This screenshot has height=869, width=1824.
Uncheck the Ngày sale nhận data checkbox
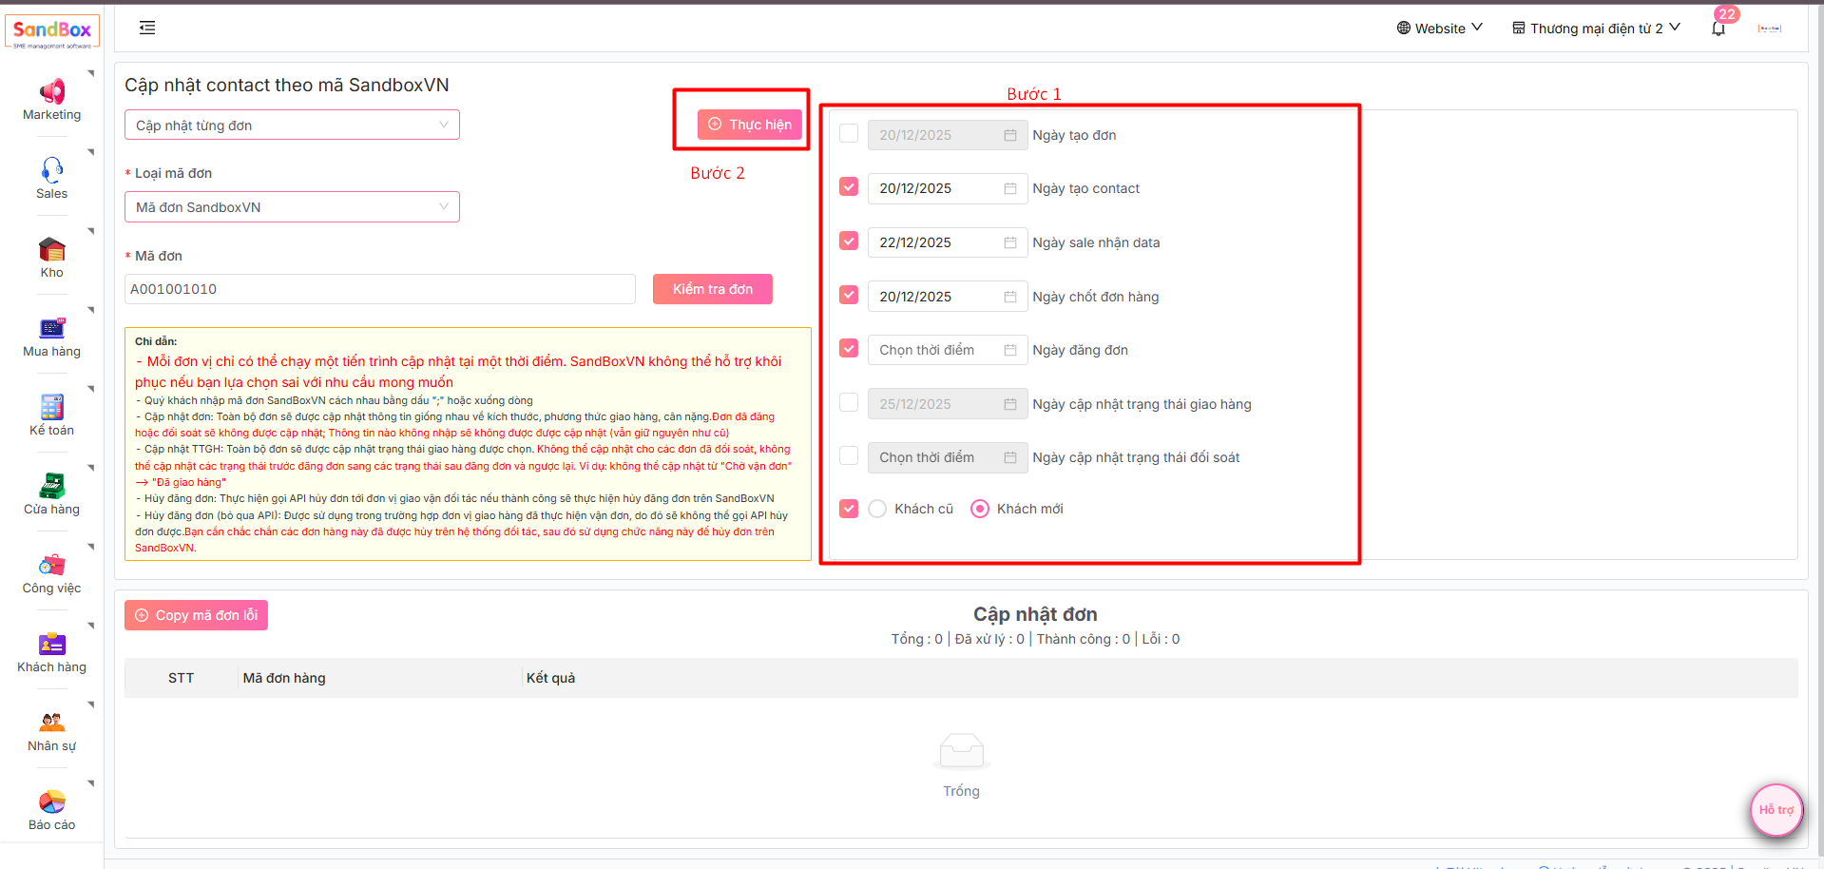tap(849, 241)
